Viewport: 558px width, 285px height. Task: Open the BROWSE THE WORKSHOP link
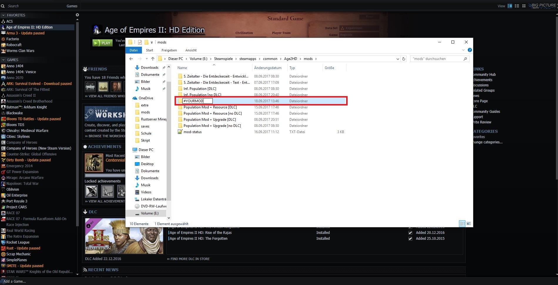(105, 136)
